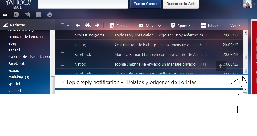Check the Netlog sophia smith message checkbox

pos(63,64)
